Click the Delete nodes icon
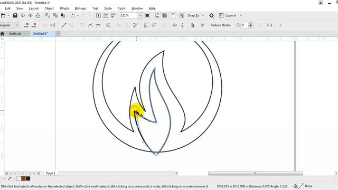This screenshot has height=190, width=338. pyautogui.click(x=34, y=25)
